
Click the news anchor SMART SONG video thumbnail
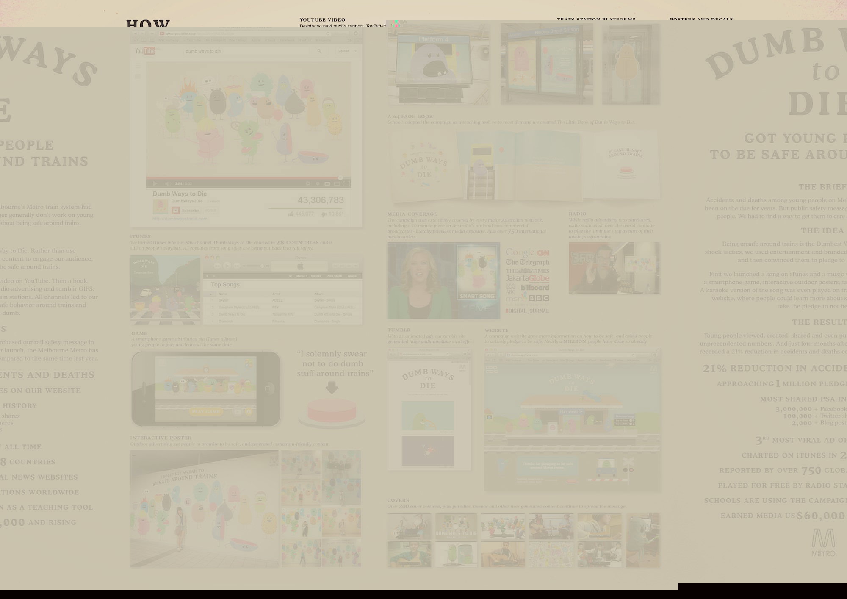coord(443,280)
